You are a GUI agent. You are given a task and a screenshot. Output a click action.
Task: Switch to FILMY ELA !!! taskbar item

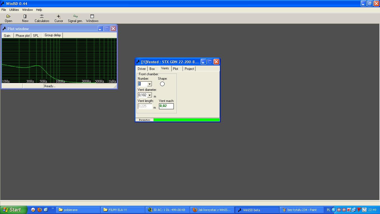click(123, 210)
